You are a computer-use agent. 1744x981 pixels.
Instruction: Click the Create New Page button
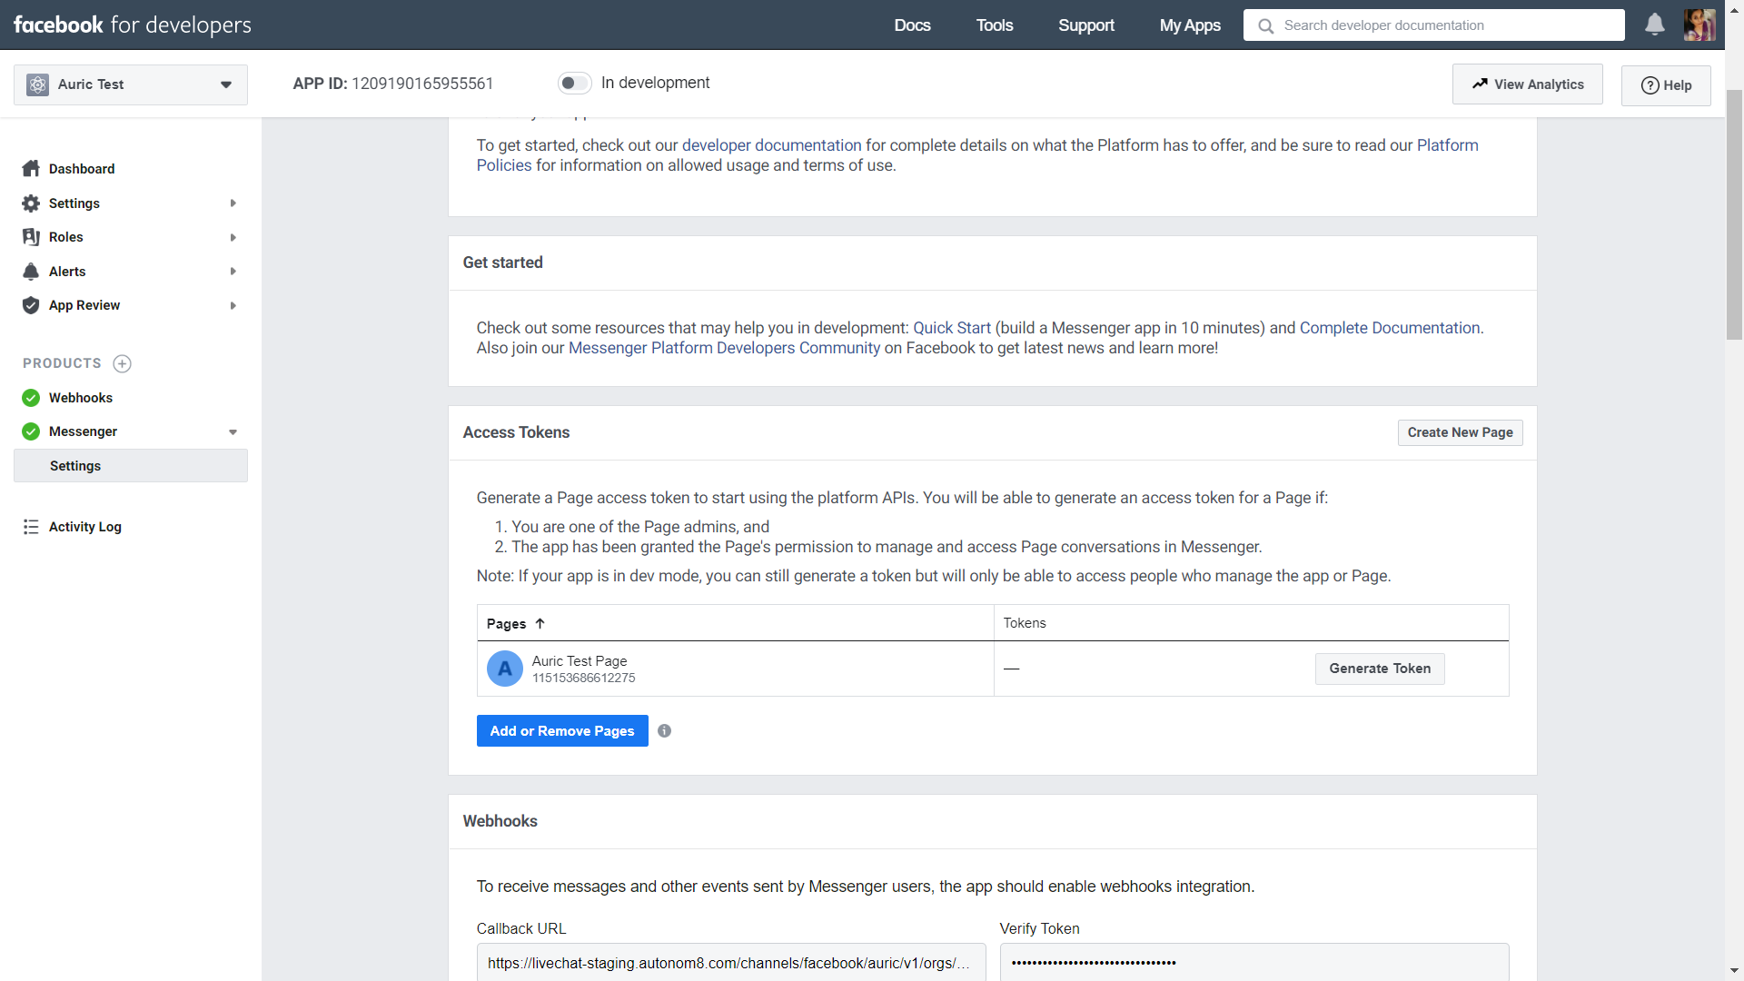[1460, 432]
